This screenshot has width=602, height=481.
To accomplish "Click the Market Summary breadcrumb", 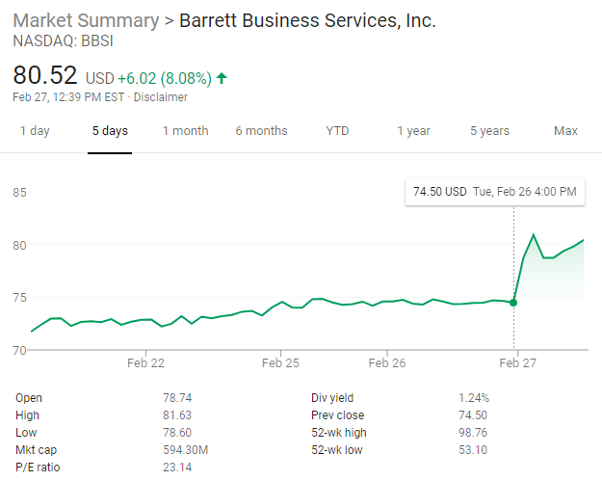I will 86,20.
